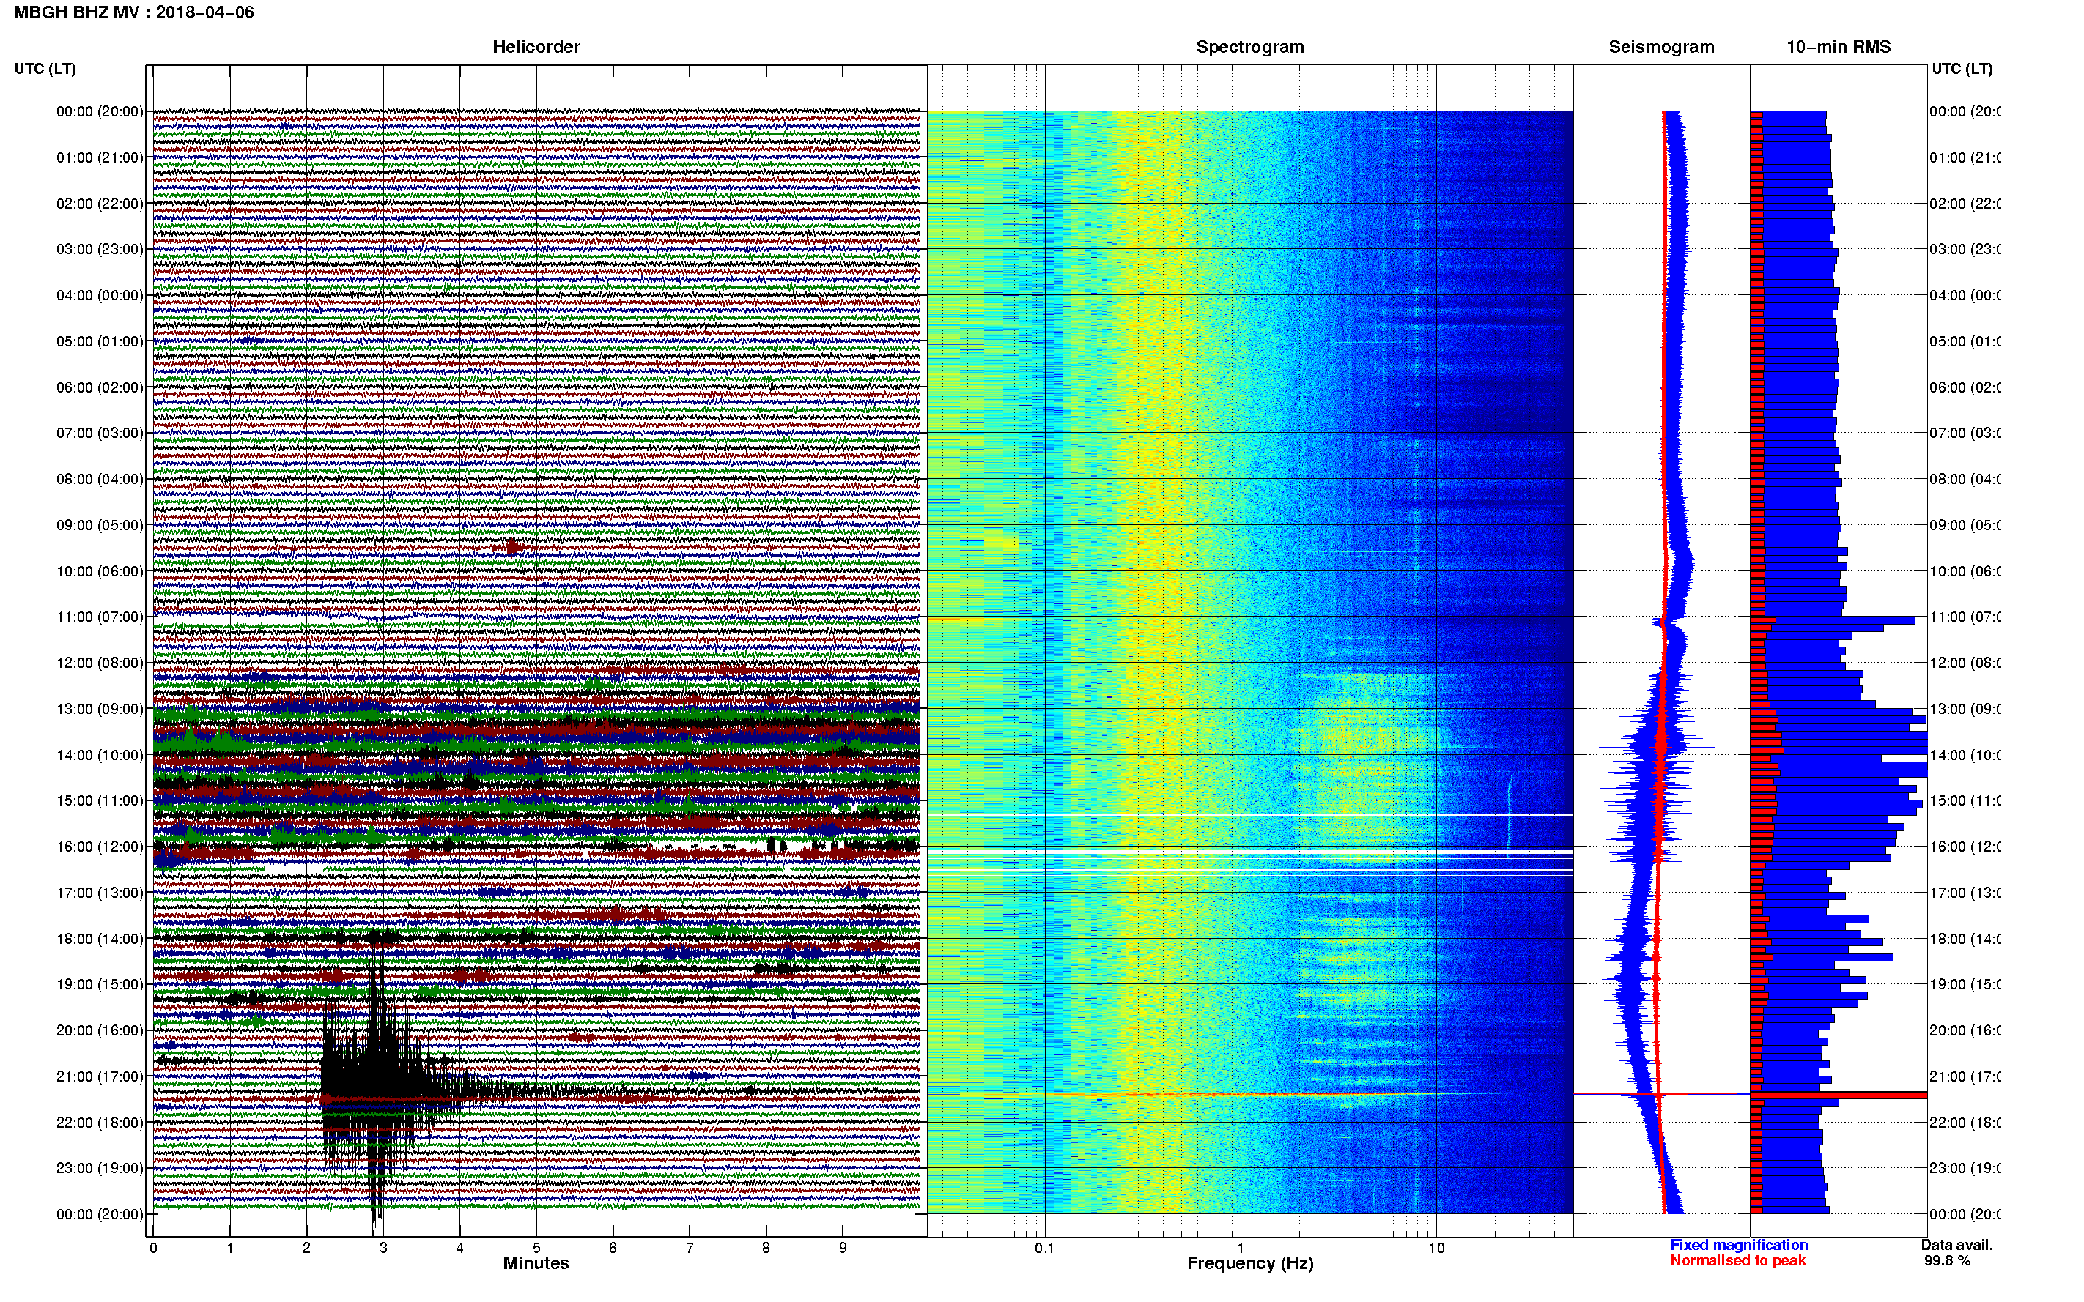Screen dimensions: 2084x1302
Task: Click the left '14:00 (10:00)' time label
Action: (x=100, y=755)
